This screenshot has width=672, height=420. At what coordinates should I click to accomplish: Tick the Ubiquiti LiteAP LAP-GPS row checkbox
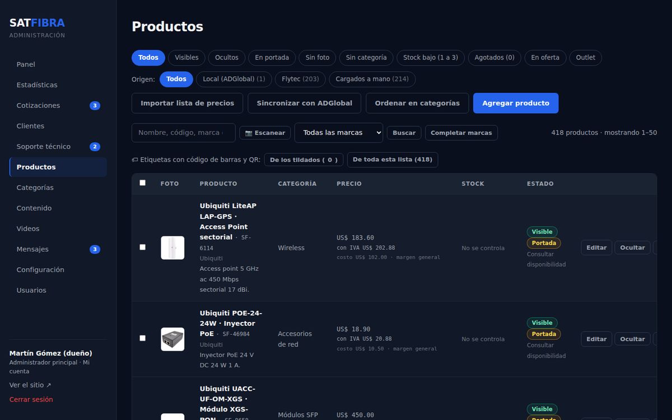[x=142, y=247]
